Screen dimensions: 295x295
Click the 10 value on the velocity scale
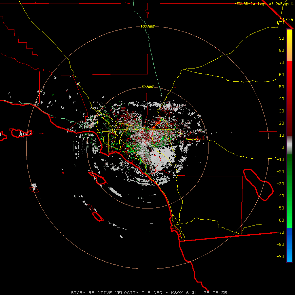[x=282, y=135]
